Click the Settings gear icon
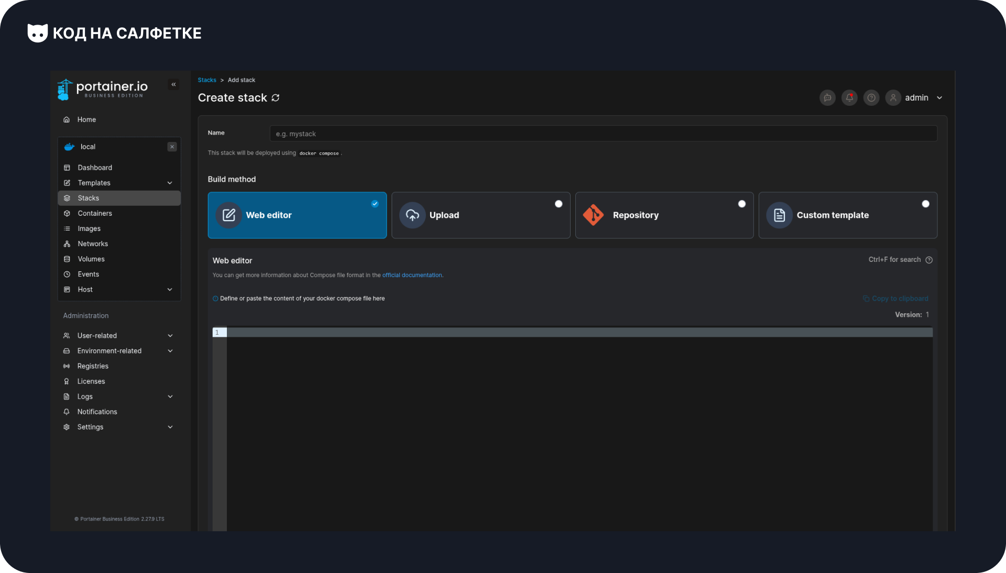The height and width of the screenshot is (573, 1006). tap(67, 427)
